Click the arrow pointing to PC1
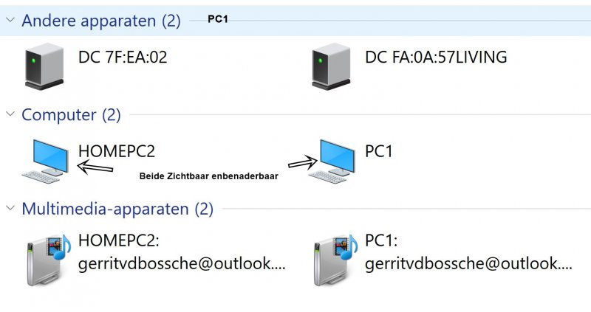 [x=302, y=162]
